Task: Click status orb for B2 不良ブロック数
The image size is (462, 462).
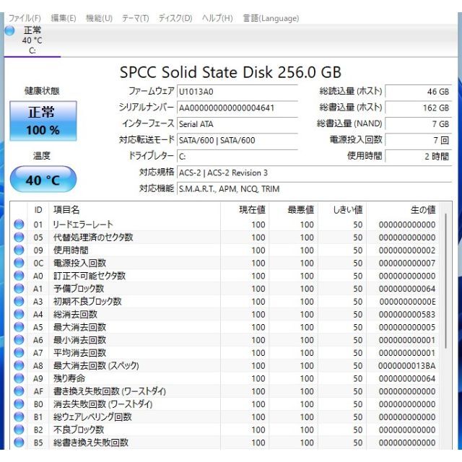Action: click(x=19, y=430)
